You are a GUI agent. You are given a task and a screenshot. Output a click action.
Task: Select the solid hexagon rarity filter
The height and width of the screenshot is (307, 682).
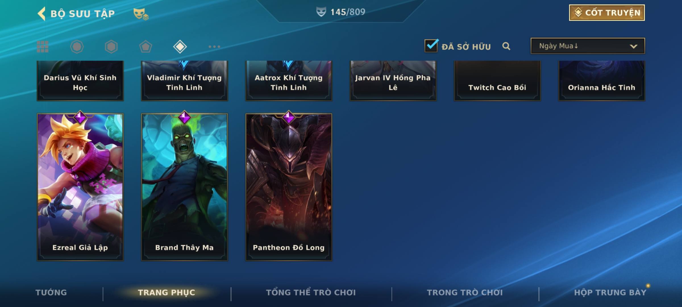coord(111,47)
